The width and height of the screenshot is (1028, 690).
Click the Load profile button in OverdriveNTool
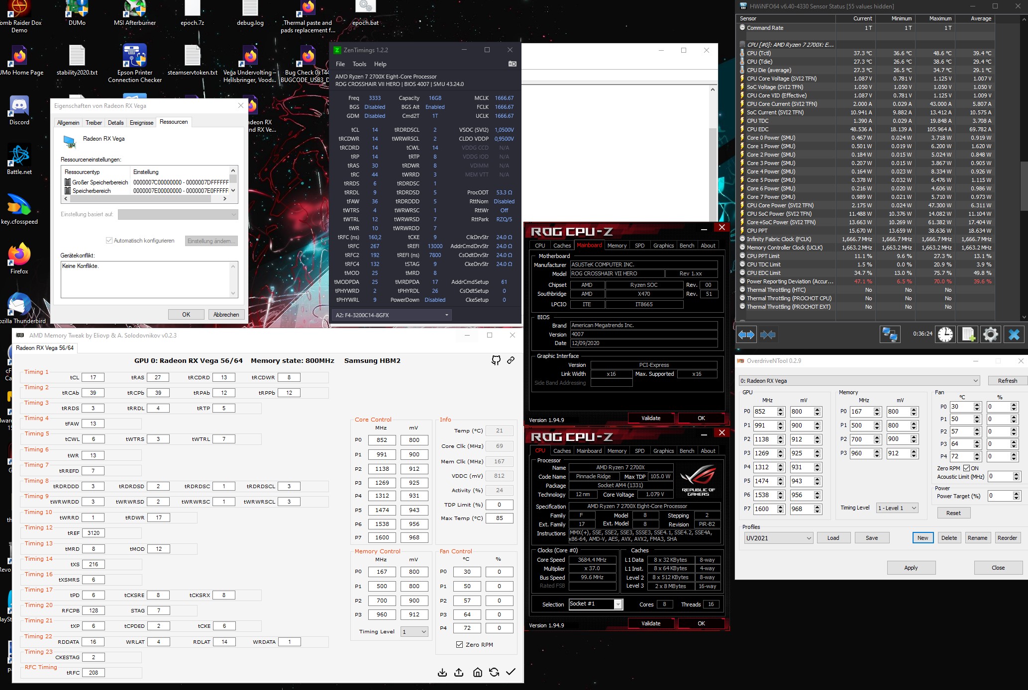coord(833,538)
